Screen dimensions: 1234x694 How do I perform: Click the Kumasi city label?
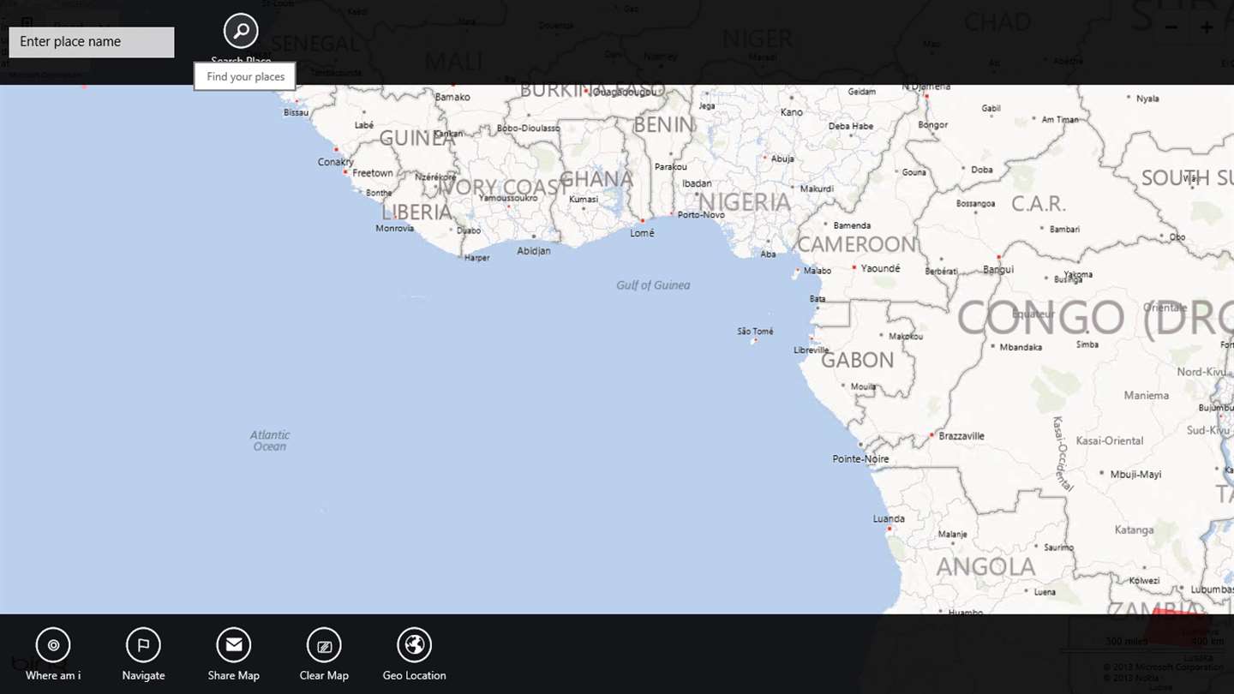tap(584, 200)
